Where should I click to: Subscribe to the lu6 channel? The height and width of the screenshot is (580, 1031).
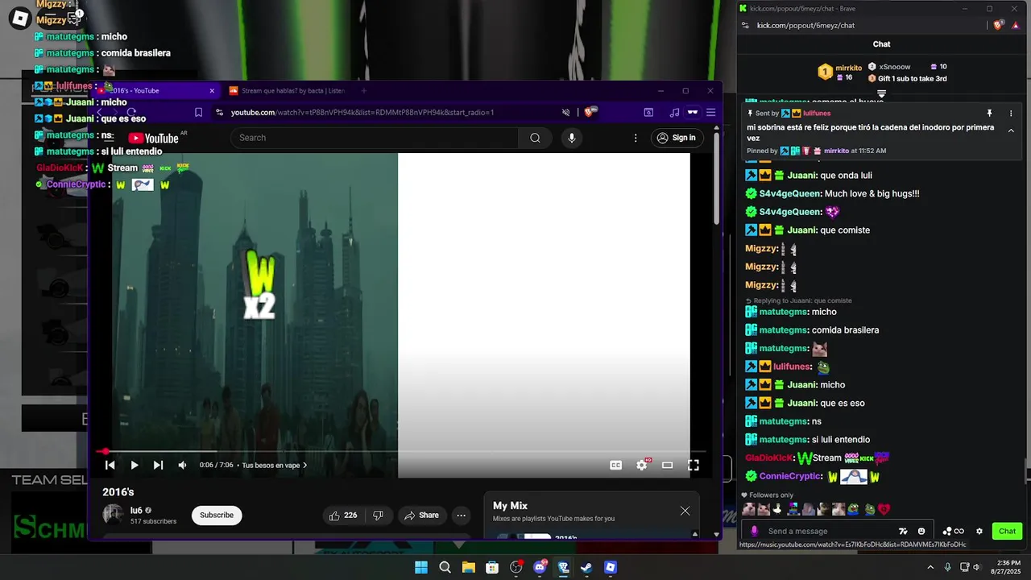pos(217,515)
